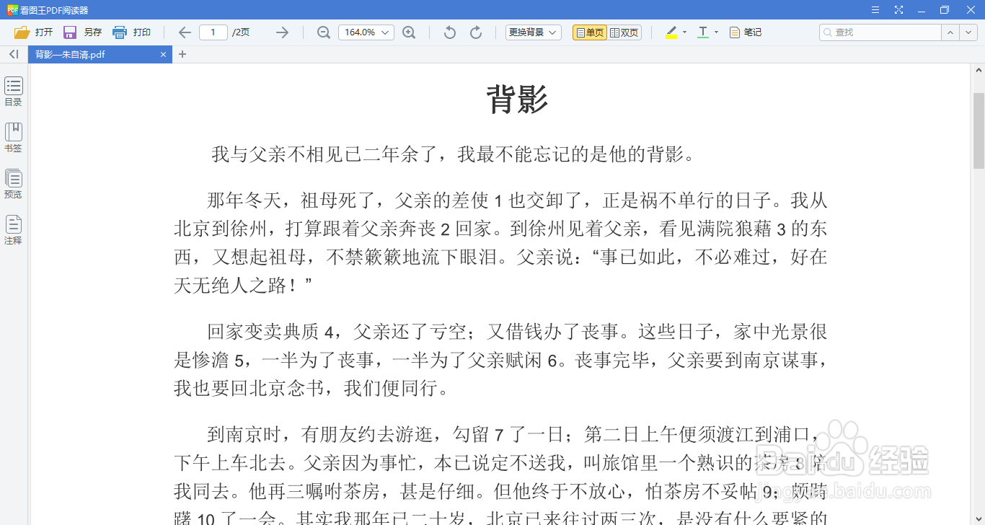Screen dimensions: 985x525
Task: Open the main menu hamburger icon
Action: pos(875,10)
